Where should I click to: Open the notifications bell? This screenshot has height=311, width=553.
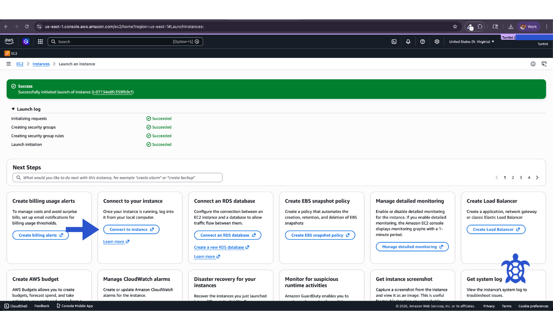coord(408,41)
